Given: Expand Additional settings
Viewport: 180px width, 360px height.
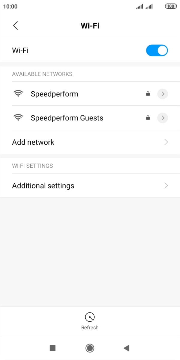Looking at the screenshot, I should coord(90,185).
